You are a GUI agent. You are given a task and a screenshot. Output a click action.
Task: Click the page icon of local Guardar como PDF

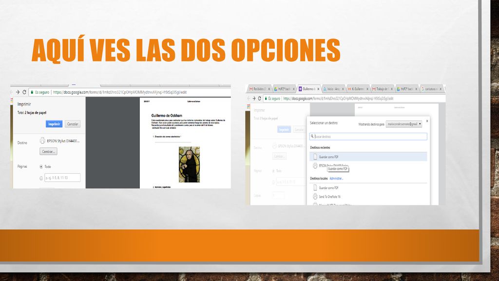[x=315, y=188]
